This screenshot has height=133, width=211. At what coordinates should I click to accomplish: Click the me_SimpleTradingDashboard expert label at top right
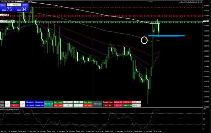(190, 2)
